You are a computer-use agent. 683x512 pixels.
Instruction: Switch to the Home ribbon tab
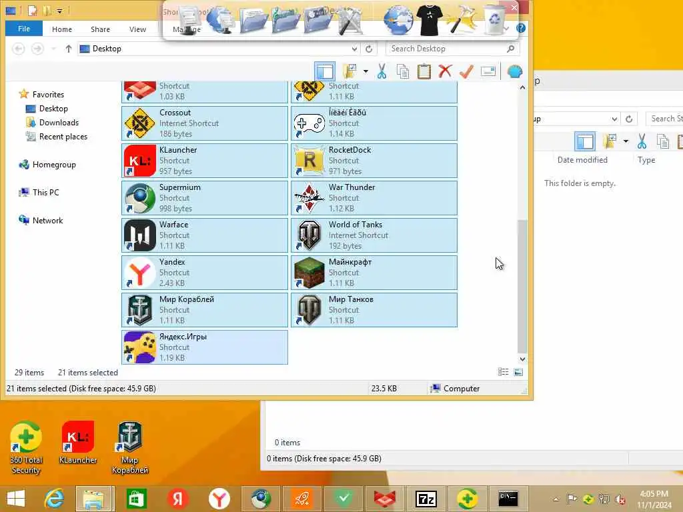62,29
